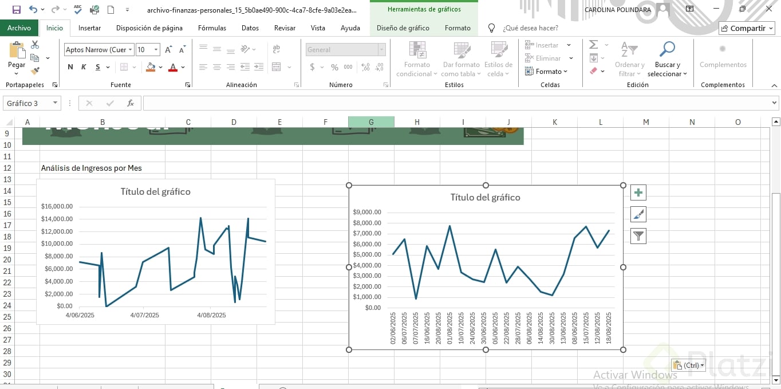Open the quick access toolbar customize arrow
781x389 pixels.
127,10
